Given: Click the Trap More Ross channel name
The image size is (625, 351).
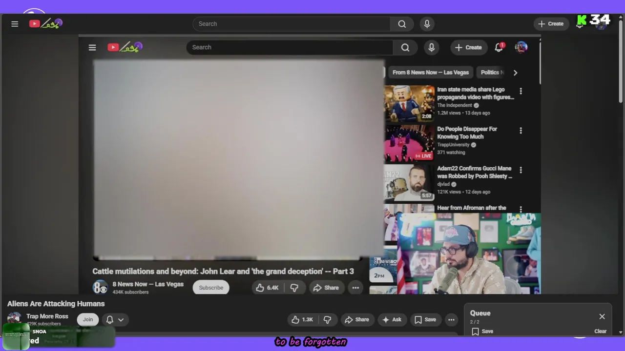Looking at the screenshot, I should tap(47, 316).
